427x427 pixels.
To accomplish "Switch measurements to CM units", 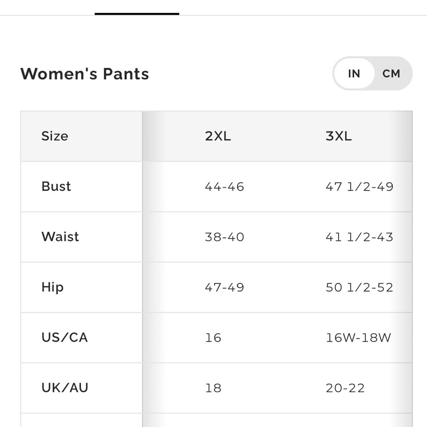I will (391, 74).
